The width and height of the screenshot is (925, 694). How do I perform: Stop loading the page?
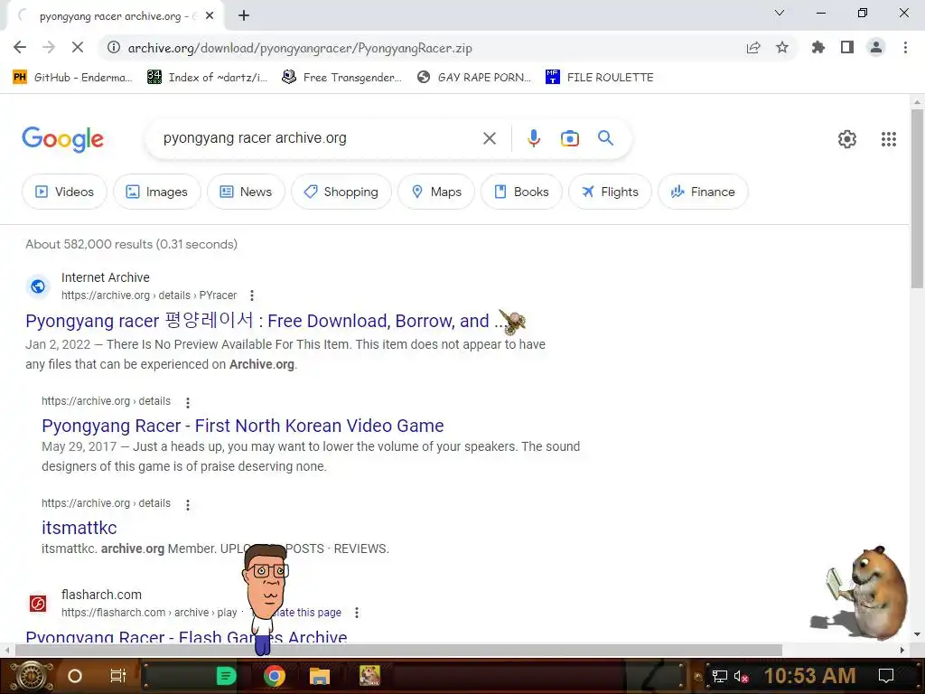tap(78, 47)
